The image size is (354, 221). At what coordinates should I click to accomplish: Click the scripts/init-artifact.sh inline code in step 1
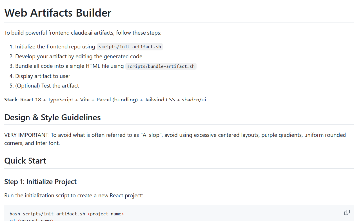click(130, 47)
